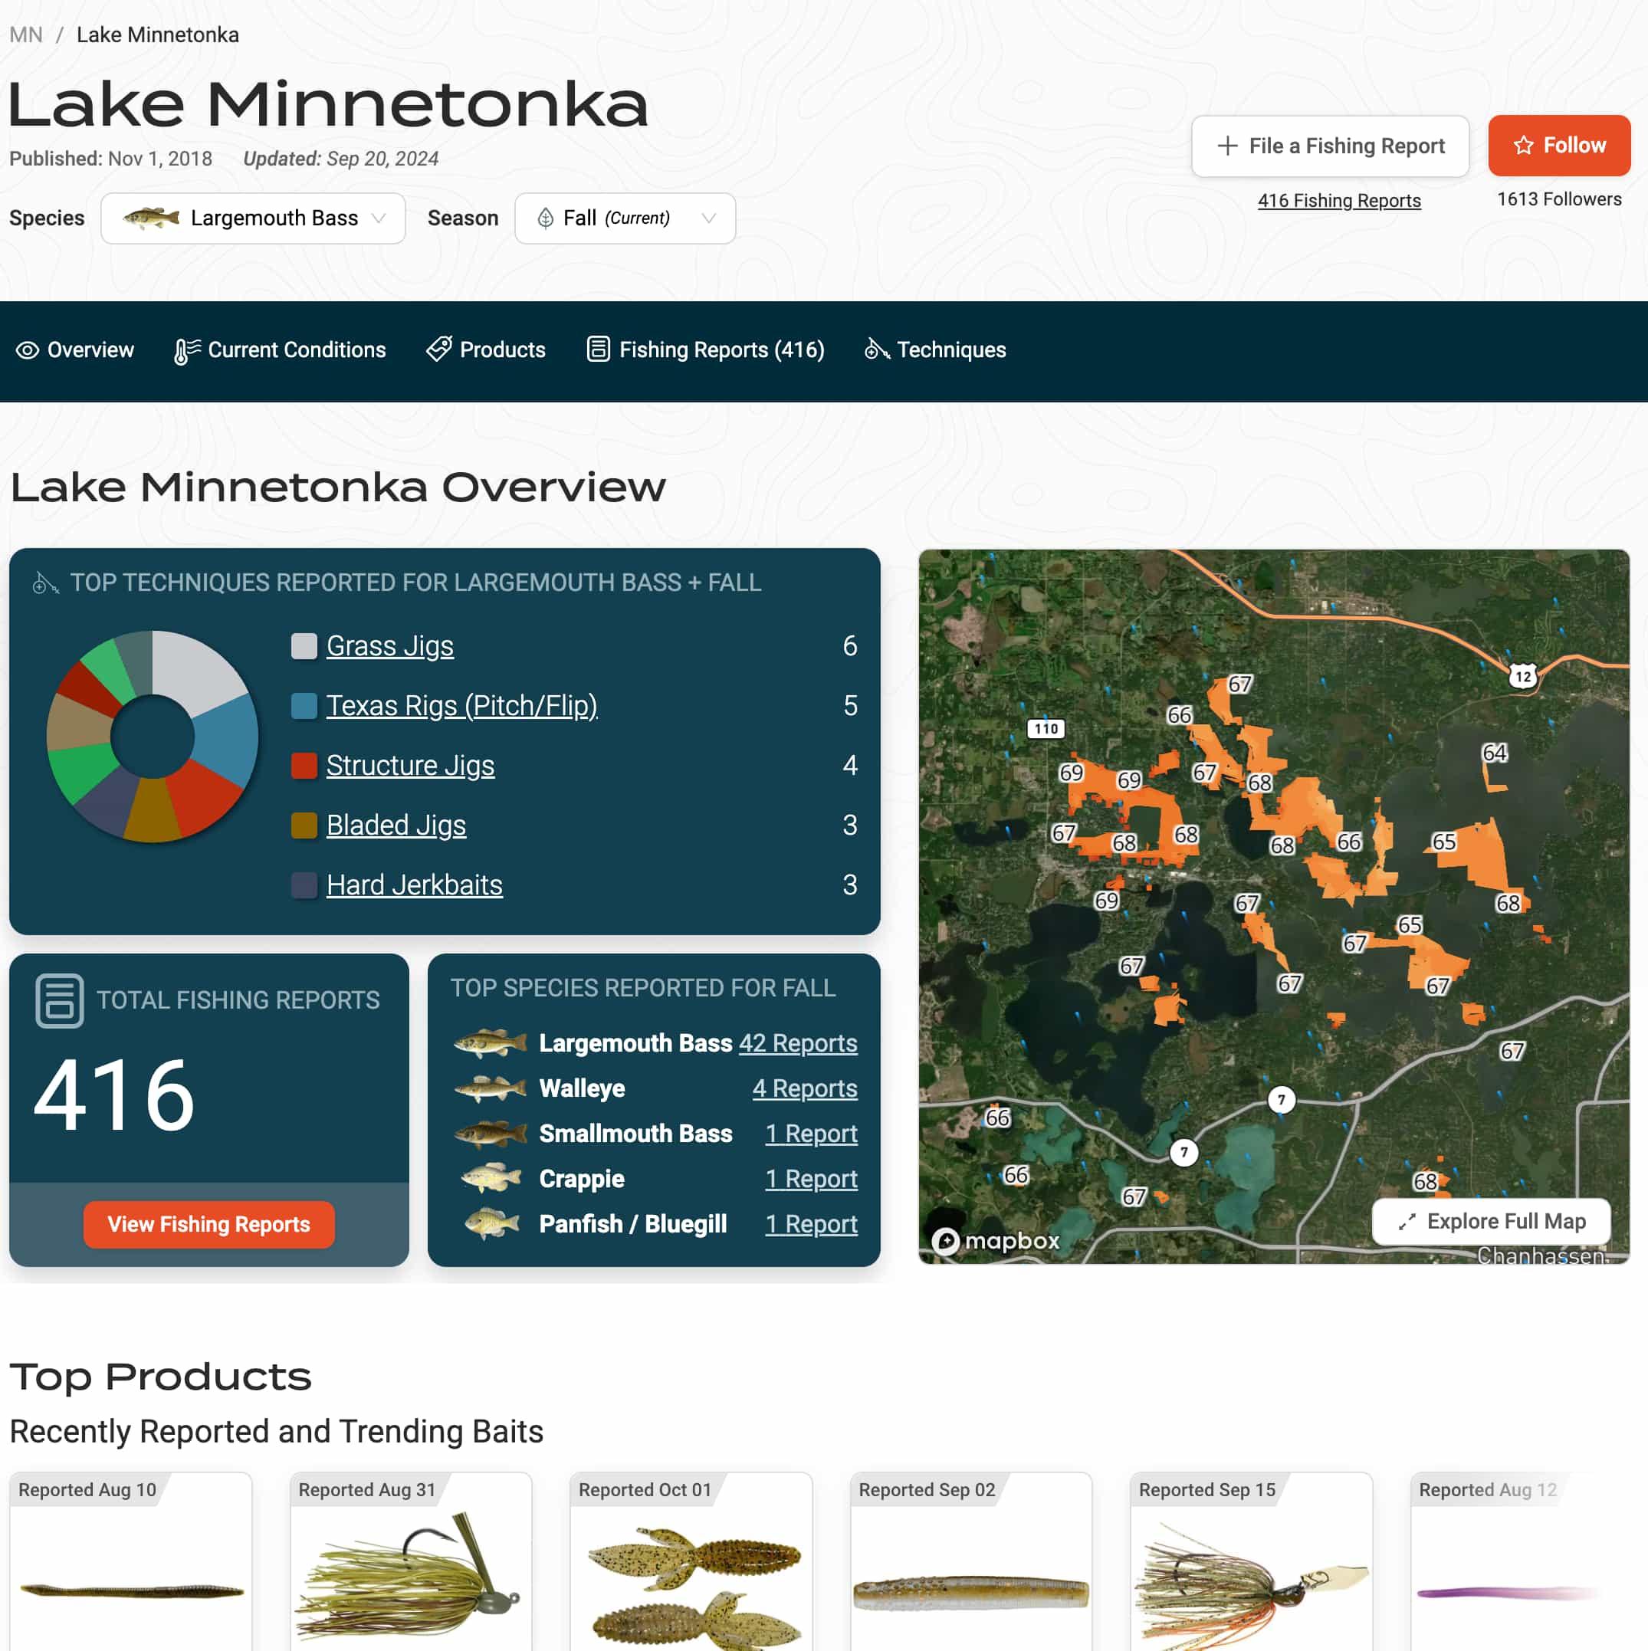Open the Fall season dropdown
Viewport: 1648px width, 1651px height.
pyautogui.click(x=625, y=218)
